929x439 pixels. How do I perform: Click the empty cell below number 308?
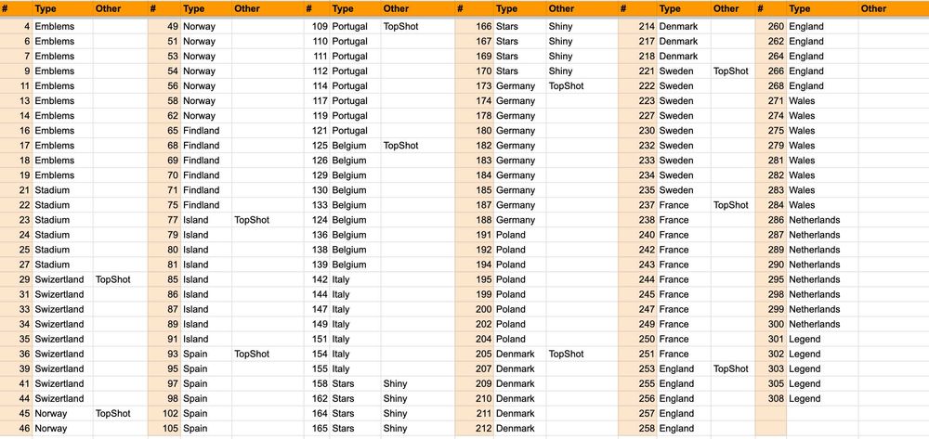[771, 414]
